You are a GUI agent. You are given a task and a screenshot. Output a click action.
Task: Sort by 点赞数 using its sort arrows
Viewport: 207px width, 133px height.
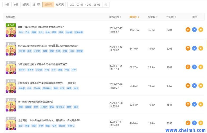[157, 17]
